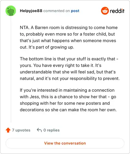
Task: Click the "reddit" wordmark text
Action: (x=117, y=11)
